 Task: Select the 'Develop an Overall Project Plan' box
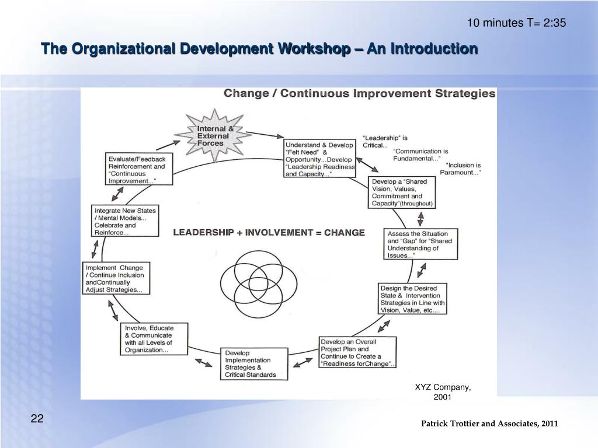coord(358,352)
